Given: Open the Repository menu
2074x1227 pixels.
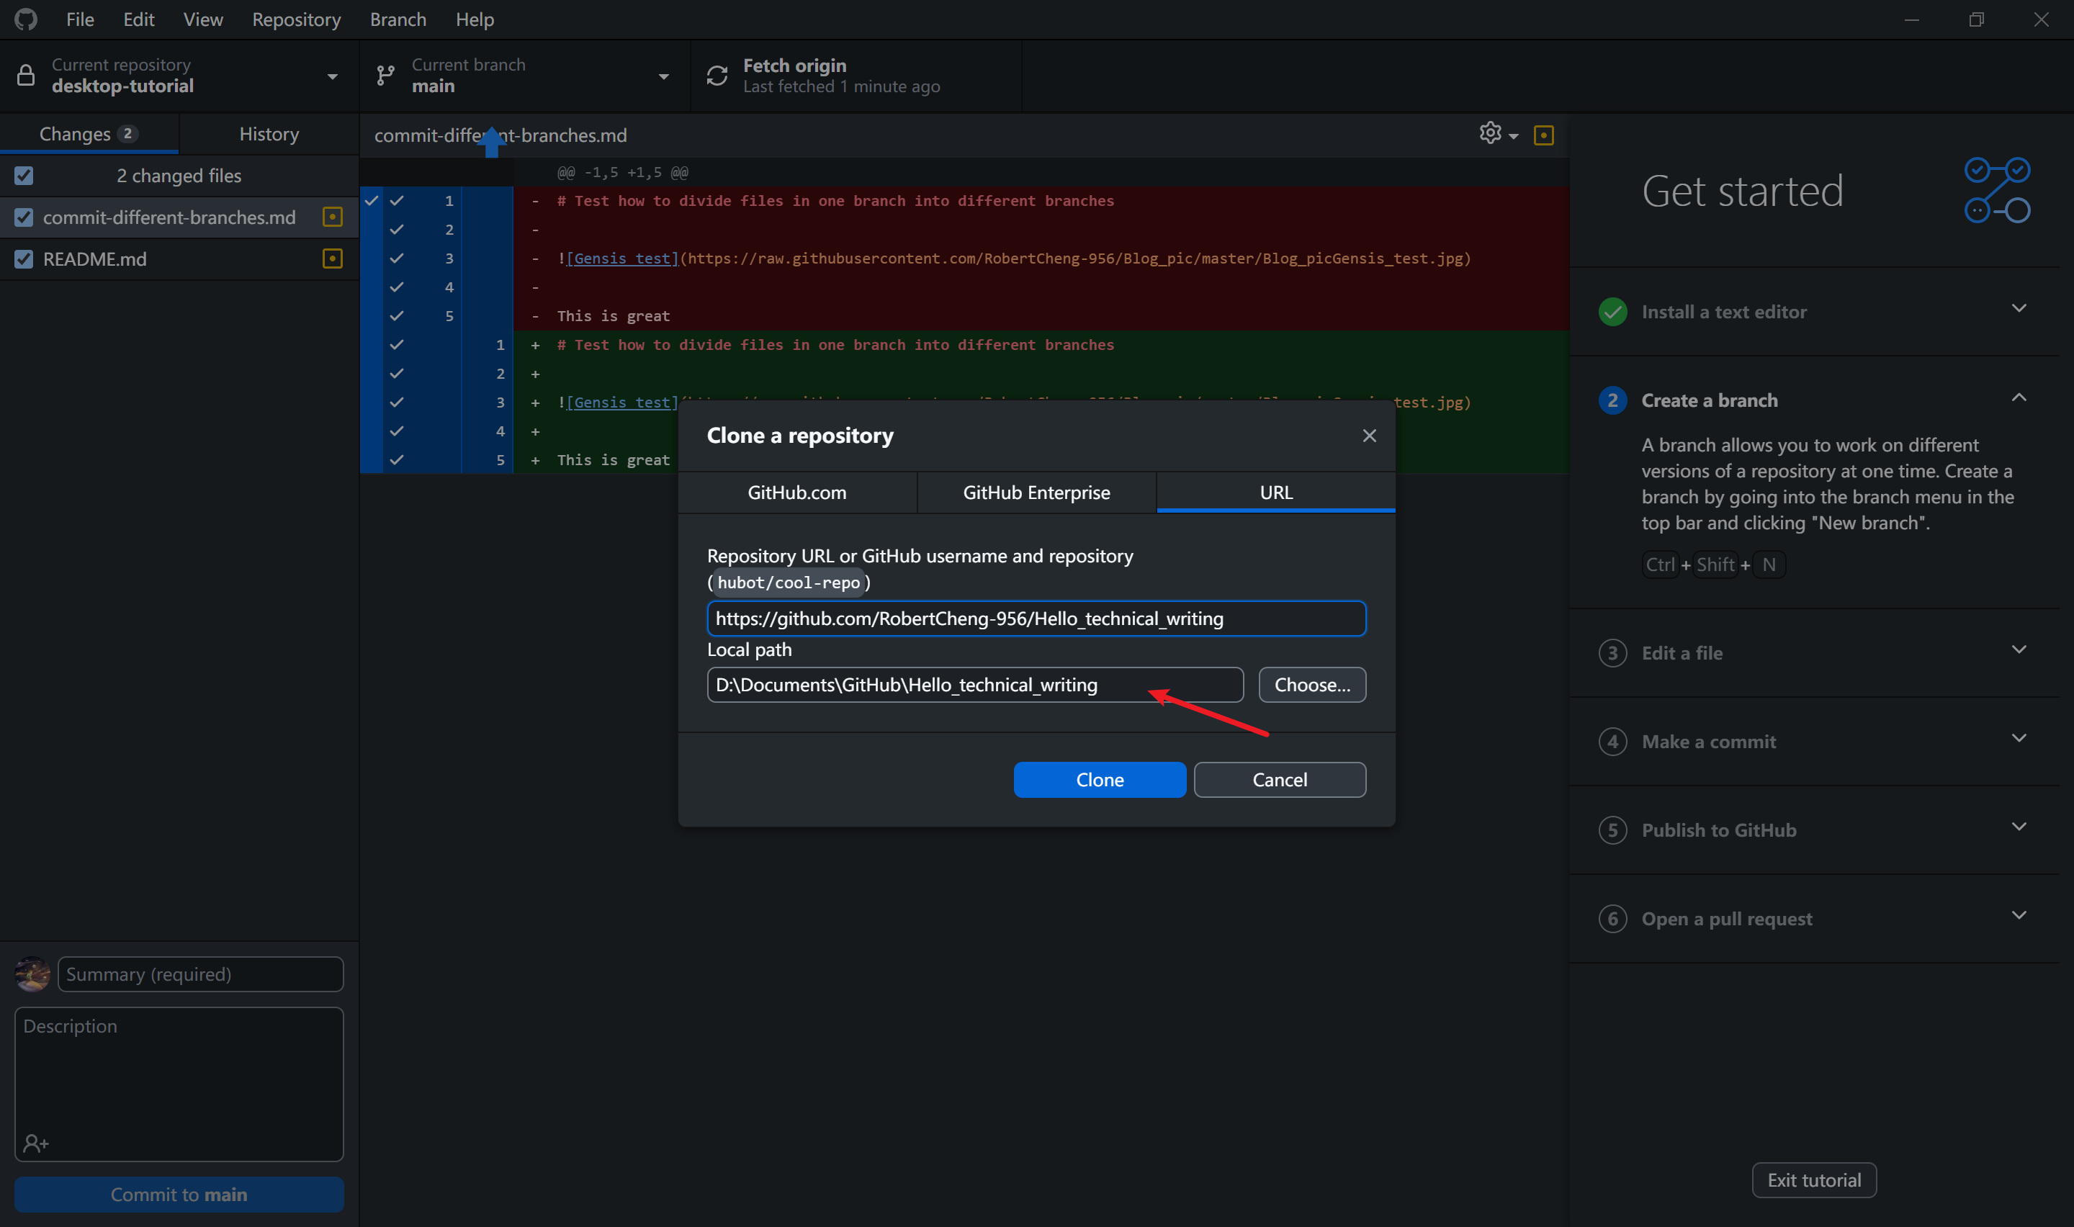Looking at the screenshot, I should click(x=296, y=19).
